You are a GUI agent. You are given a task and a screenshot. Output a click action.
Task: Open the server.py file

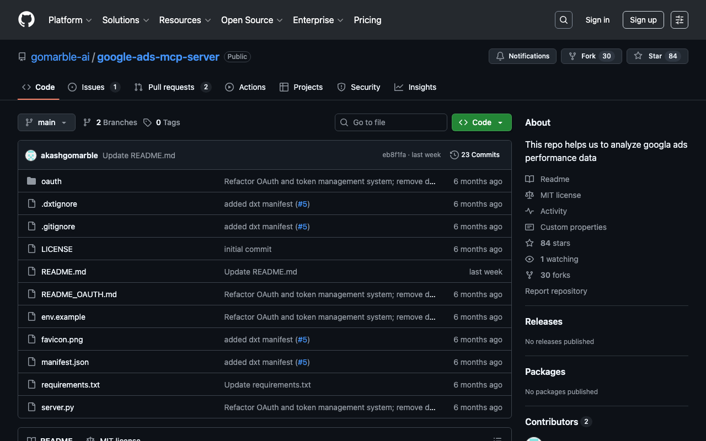pyautogui.click(x=57, y=407)
